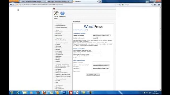Switch to Firefox on taskbar

(44, 93)
